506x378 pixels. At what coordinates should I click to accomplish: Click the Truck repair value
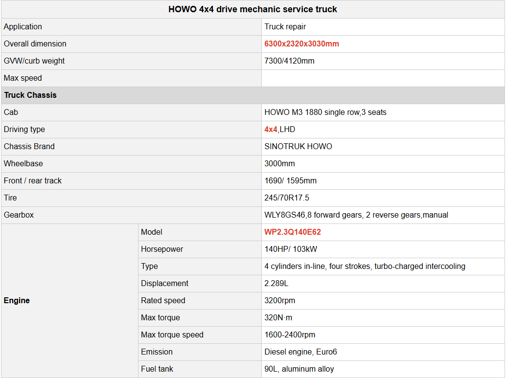[x=285, y=27]
